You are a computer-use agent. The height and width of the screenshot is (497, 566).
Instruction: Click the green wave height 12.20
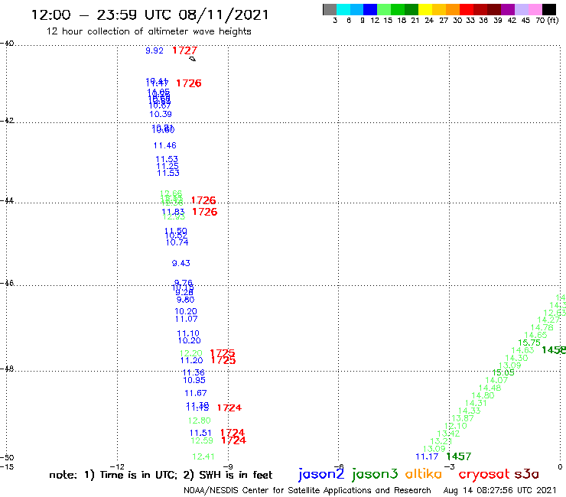pos(191,353)
